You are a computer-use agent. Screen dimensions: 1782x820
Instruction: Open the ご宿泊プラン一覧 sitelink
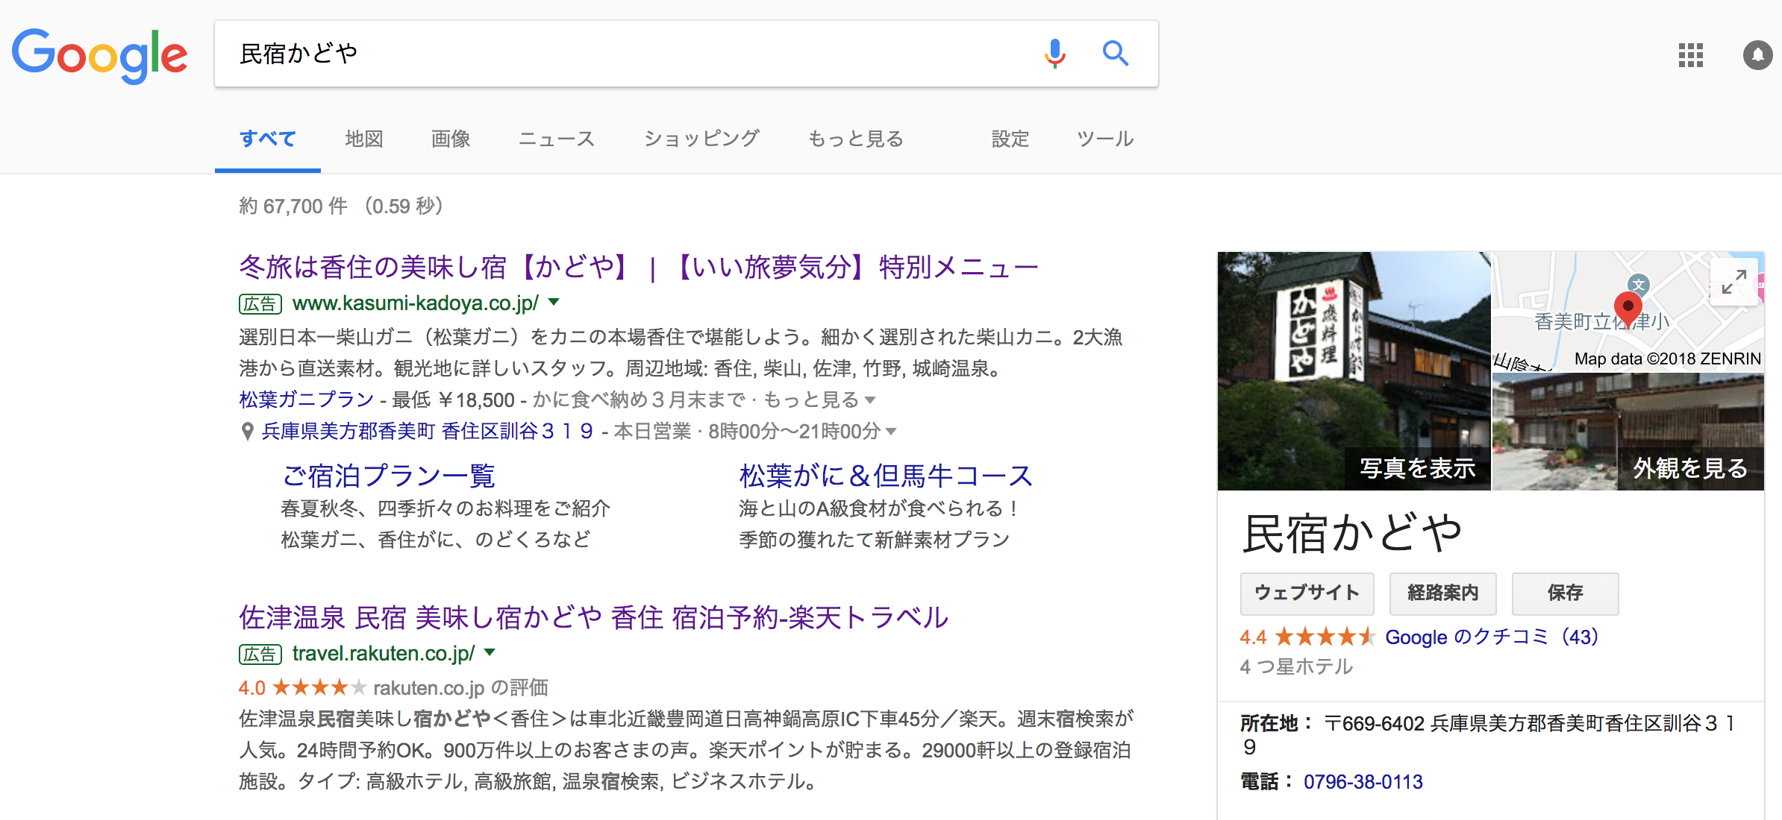388,476
